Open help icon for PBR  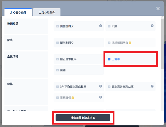tap(152, 26)
